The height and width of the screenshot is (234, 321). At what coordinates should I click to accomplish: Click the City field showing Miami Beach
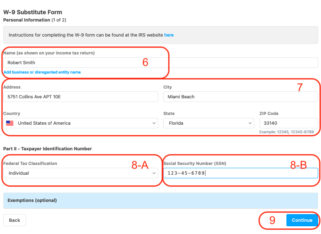tap(240, 97)
